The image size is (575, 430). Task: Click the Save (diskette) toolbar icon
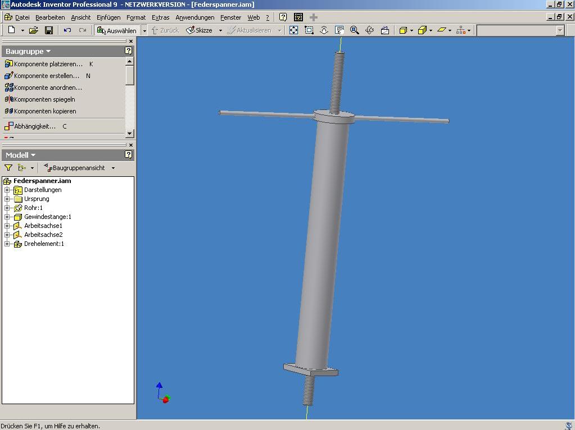tap(49, 30)
